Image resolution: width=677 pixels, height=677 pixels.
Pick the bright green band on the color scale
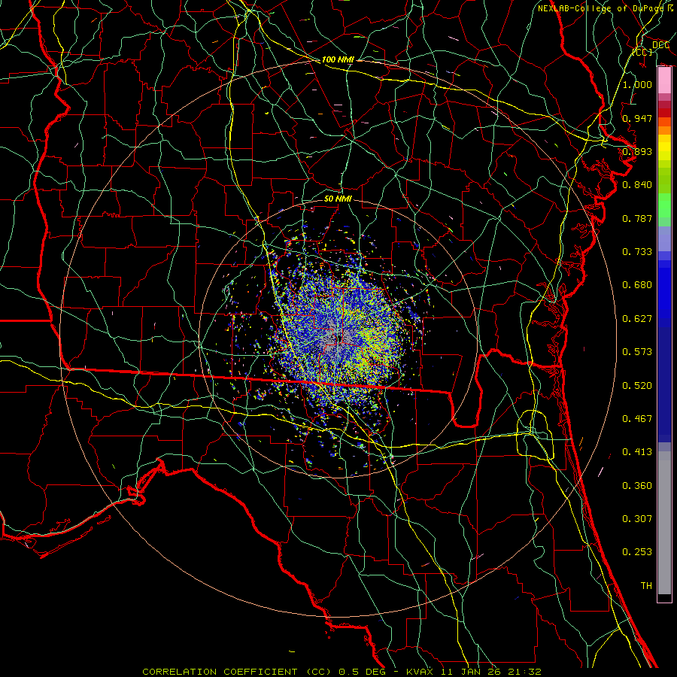[x=664, y=205]
